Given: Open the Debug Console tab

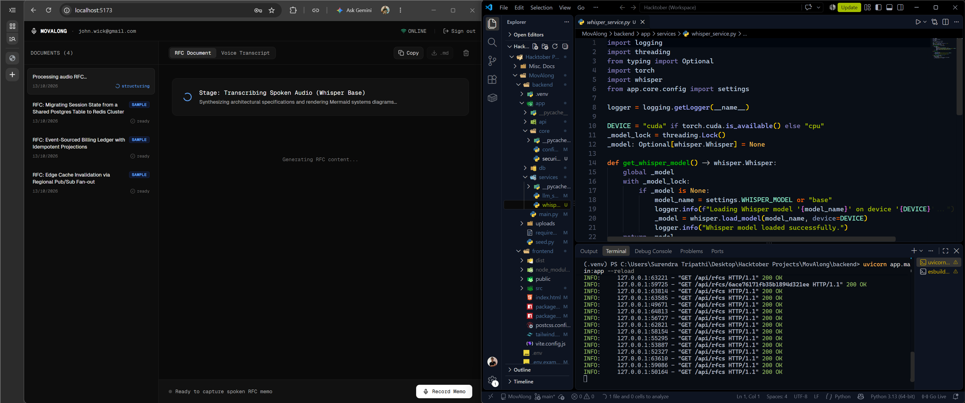Looking at the screenshot, I should pyautogui.click(x=653, y=251).
